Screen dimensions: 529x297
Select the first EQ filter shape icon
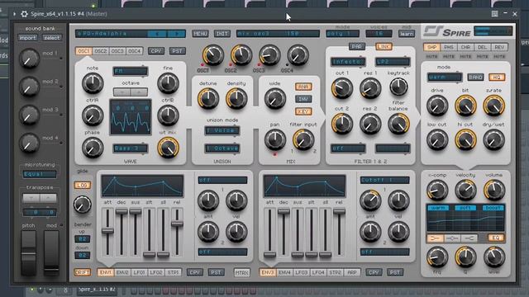coord(436,238)
